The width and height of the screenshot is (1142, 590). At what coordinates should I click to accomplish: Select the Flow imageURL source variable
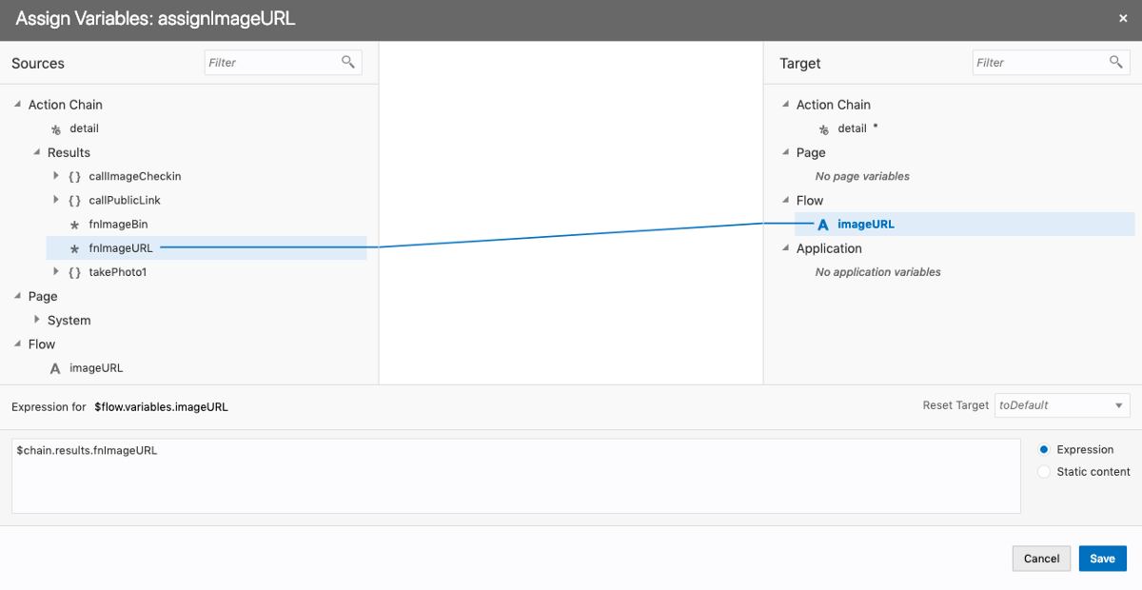[x=96, y=368]
